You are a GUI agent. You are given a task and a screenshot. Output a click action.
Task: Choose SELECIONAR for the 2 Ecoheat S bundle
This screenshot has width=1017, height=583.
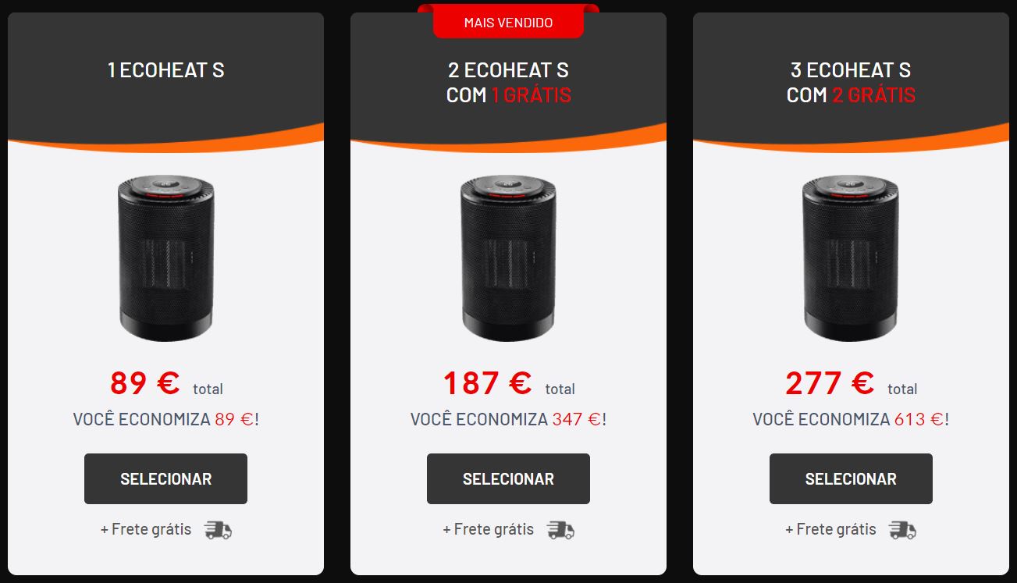tap(508, 478)
